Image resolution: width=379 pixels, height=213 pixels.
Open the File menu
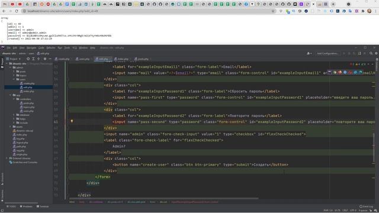click(x=8, y=48)
